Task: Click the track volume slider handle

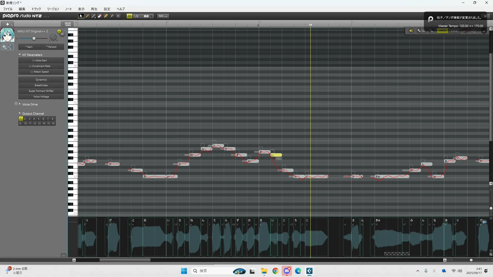Action: 34,38
